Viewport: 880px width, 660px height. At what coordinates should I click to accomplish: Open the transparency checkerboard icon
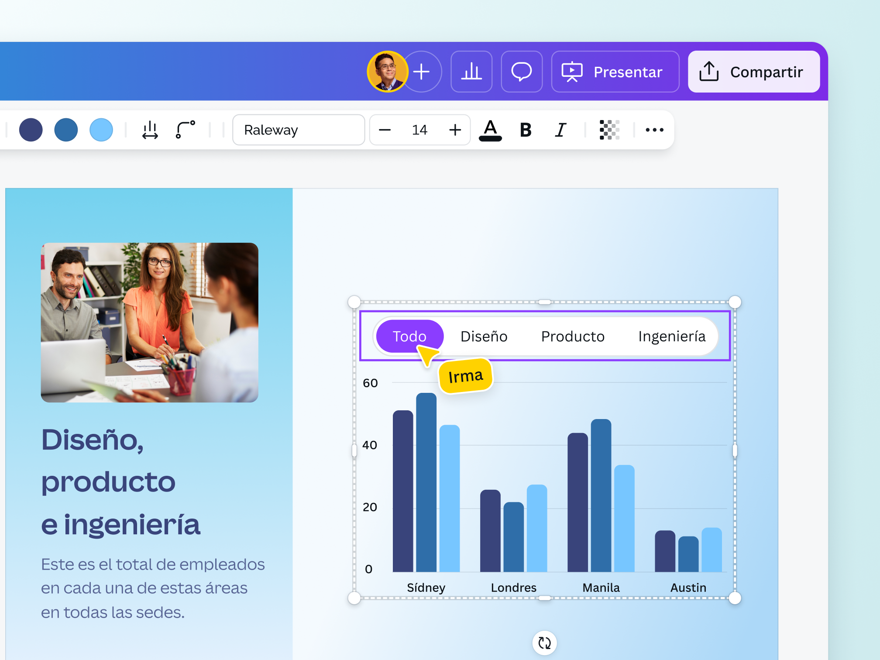pos(609,130)
